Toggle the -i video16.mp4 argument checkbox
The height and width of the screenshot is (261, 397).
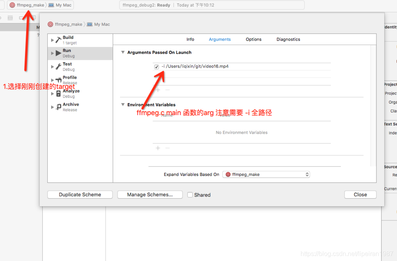coord(156,67)
